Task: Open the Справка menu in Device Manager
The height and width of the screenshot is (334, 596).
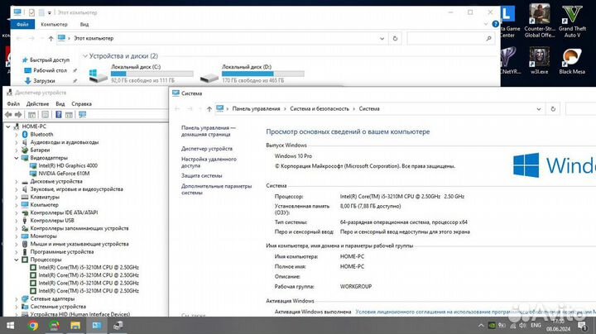Action: click(x=81, y=103)
